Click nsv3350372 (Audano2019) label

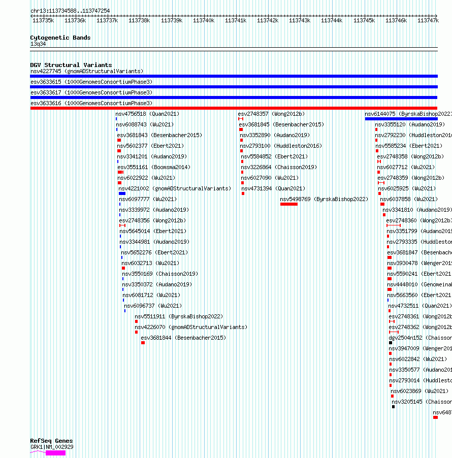click(157, 284)
